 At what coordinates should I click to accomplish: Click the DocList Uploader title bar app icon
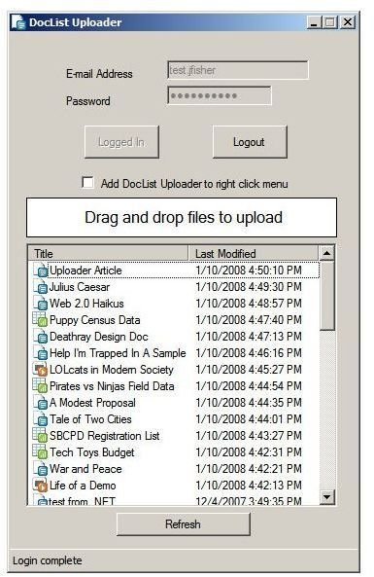click(x=18, y=22)
